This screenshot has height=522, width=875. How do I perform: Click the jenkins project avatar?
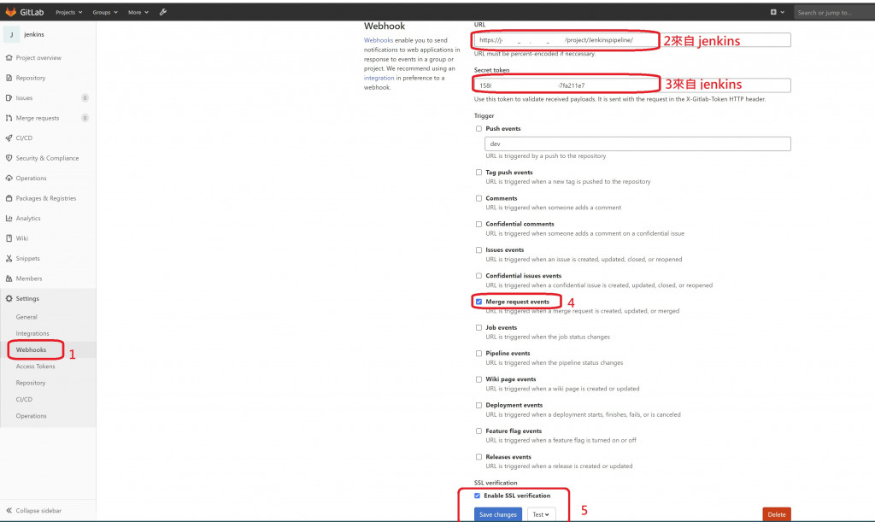[12, 34]
